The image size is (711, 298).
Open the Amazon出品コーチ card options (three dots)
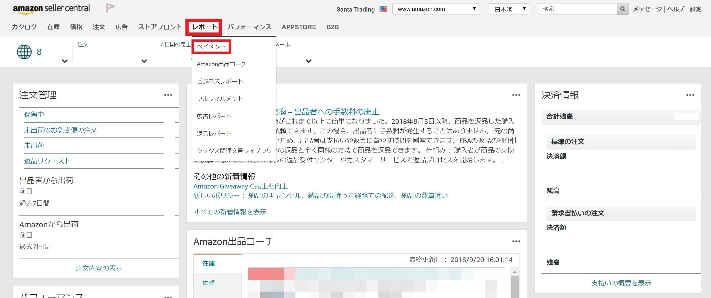[516, 241]
